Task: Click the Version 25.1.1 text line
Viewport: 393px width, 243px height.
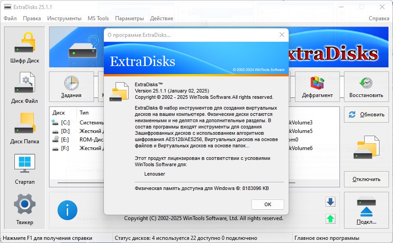Action: 172,91
